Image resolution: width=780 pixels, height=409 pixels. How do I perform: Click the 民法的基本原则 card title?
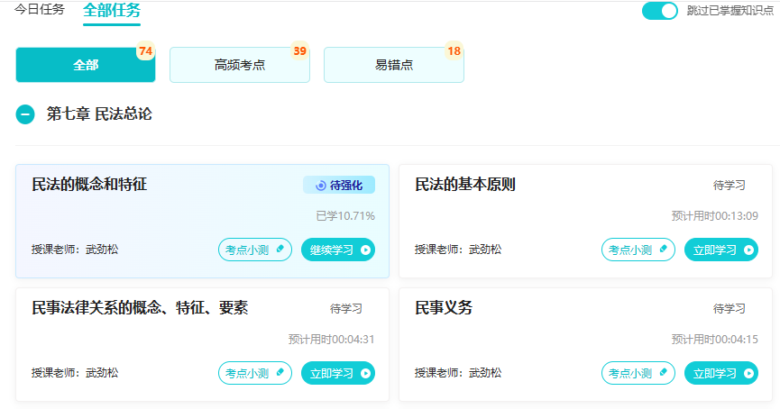(x=465, y=185)
